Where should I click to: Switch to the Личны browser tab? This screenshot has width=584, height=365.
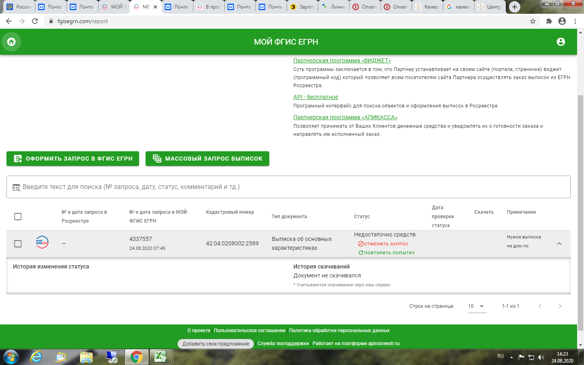pos(334,7)
